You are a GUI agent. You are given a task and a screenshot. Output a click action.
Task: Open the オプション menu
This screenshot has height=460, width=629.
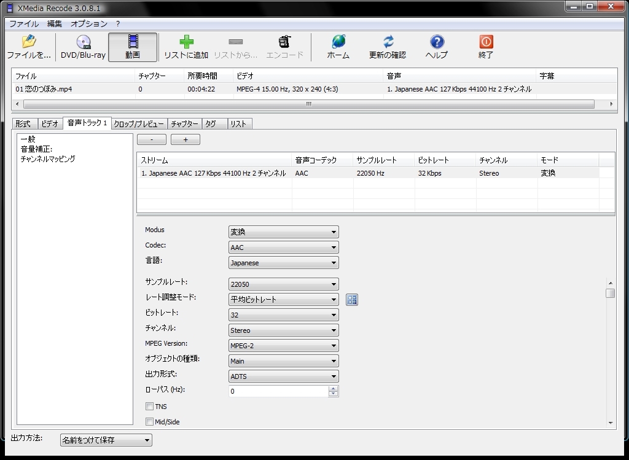(89, 24)
